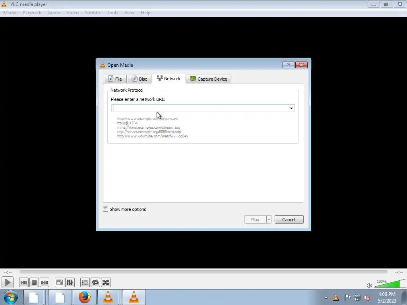
Task: Open the Help menu
Action: click(145, 13)
